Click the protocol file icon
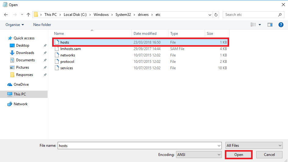 tap(57, 62)
